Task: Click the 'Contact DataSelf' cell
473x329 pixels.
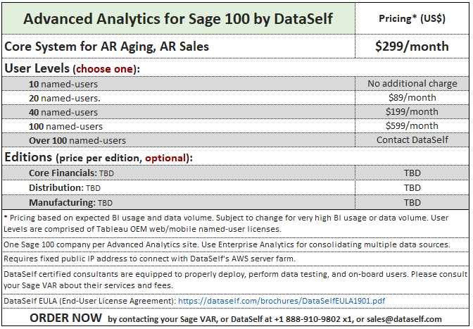Action: tap(412, 139)
